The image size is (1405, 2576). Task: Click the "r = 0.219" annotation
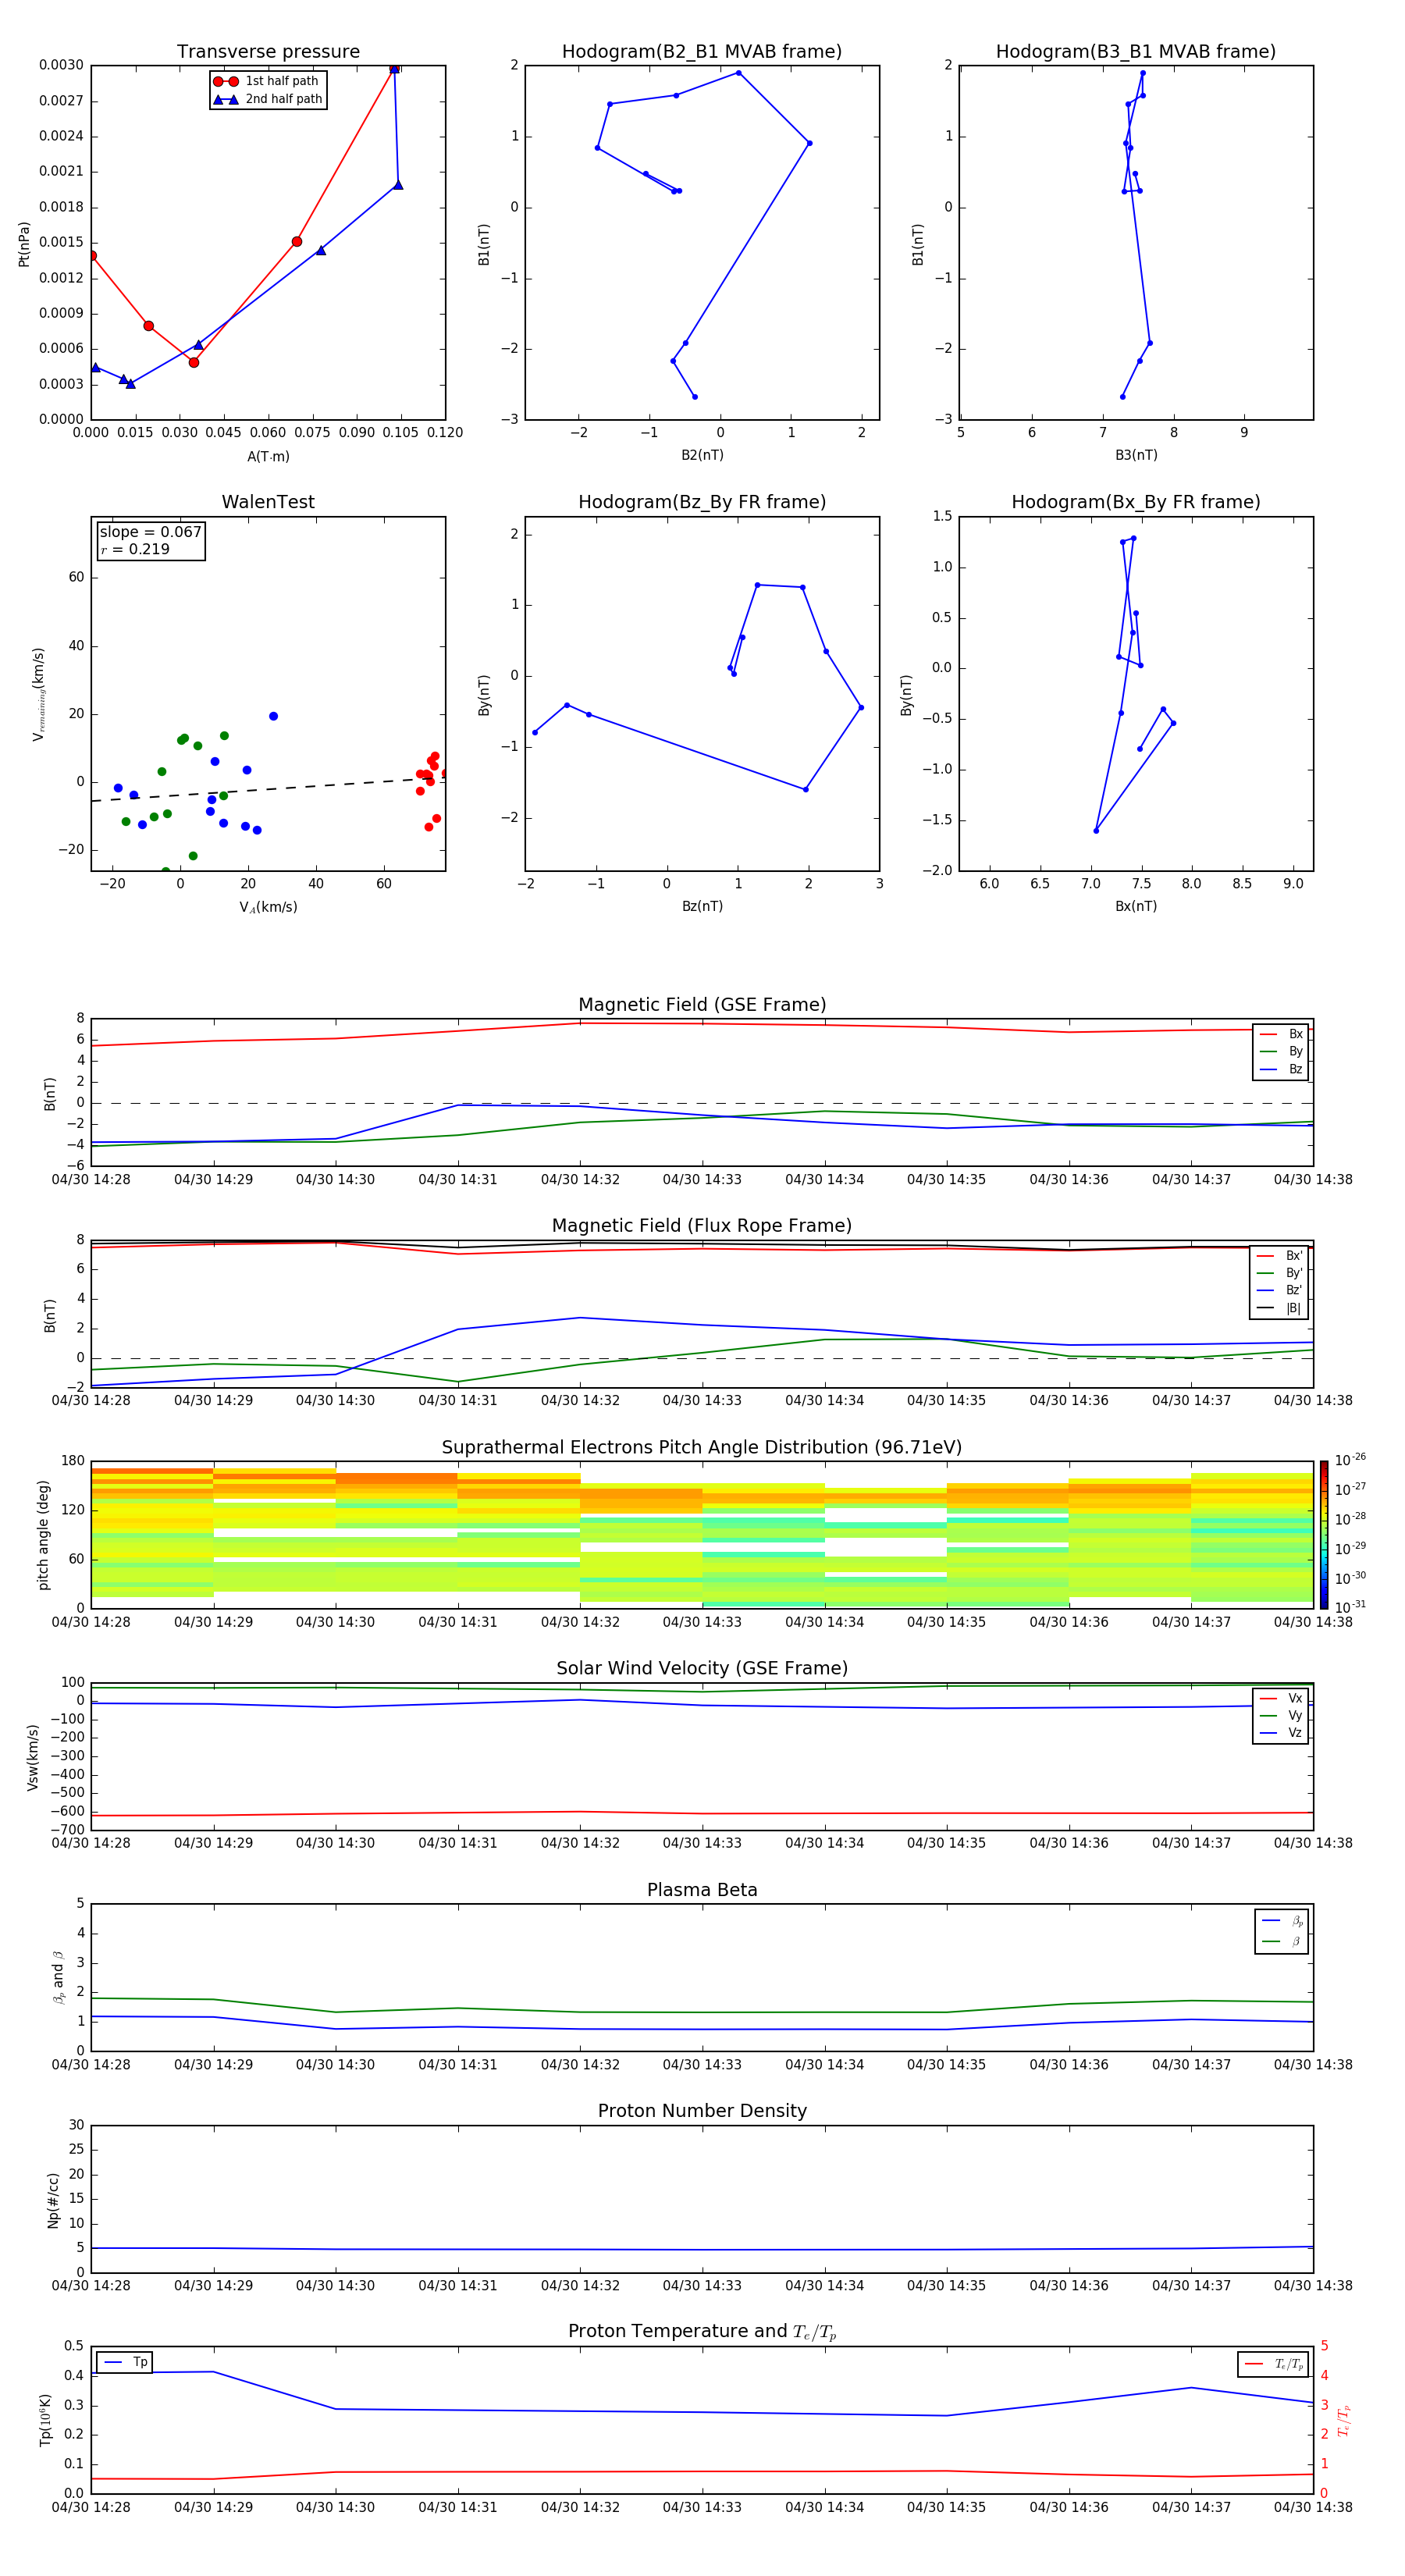135,549
